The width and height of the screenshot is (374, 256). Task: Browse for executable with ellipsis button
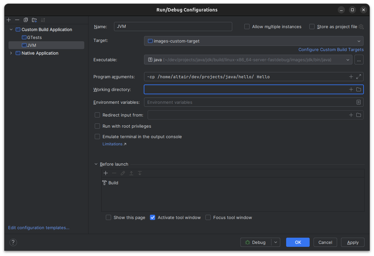tap(359, 60)
